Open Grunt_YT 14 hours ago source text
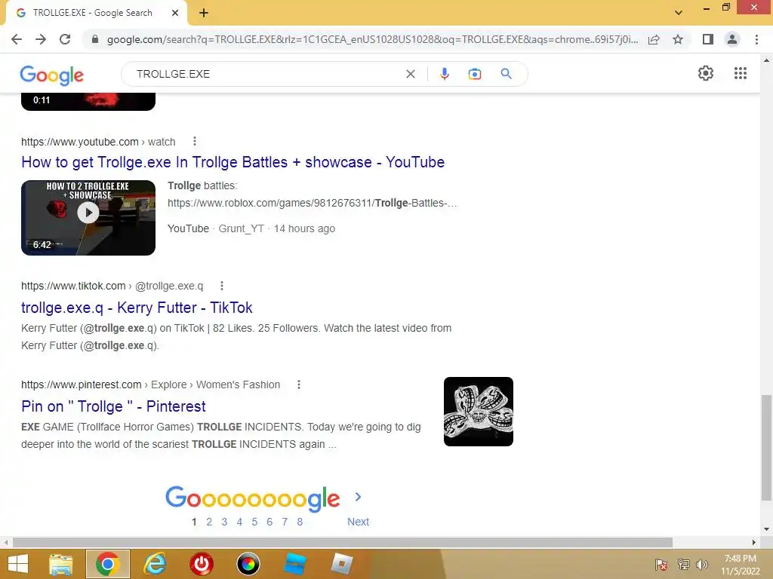773x579 pixels. 276,228
